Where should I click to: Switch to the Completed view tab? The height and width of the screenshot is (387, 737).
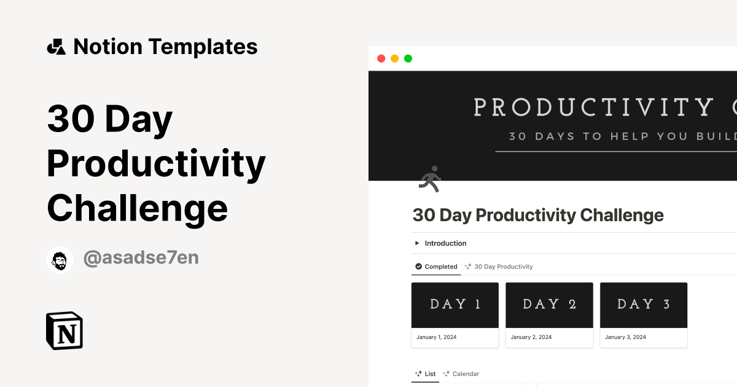point(436,267)
